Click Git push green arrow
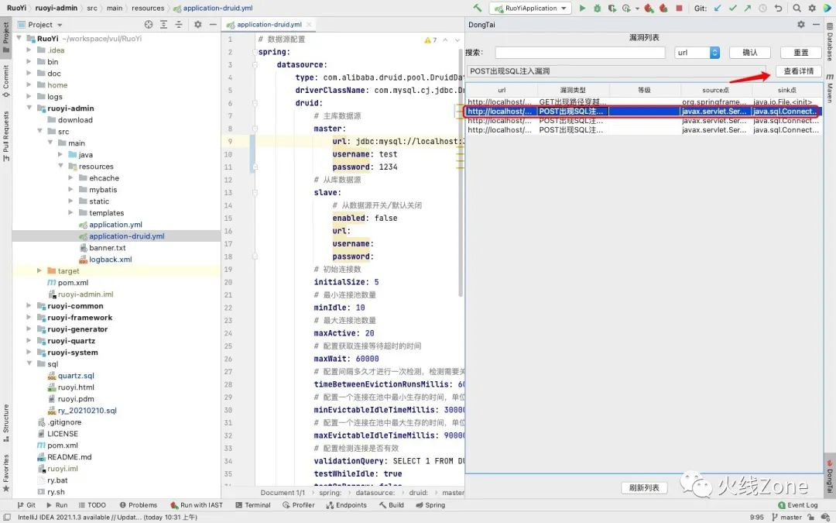The image size is (836, 523). [748, 8]
